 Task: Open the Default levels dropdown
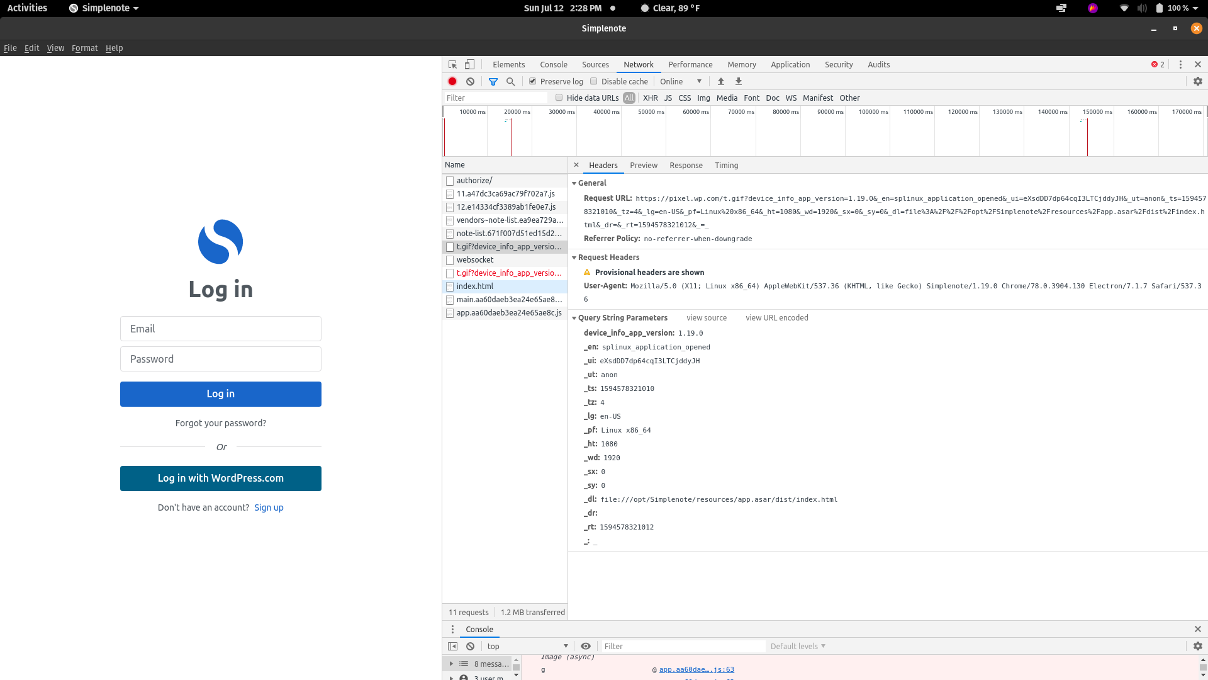[798, 646]
